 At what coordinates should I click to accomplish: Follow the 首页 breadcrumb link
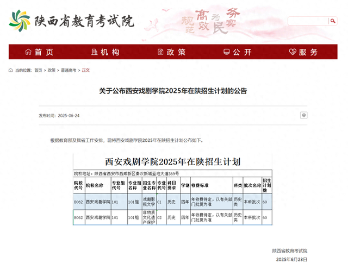(38, 70)
